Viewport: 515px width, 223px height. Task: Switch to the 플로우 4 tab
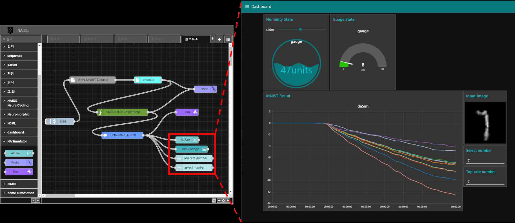tap(196, 39)
